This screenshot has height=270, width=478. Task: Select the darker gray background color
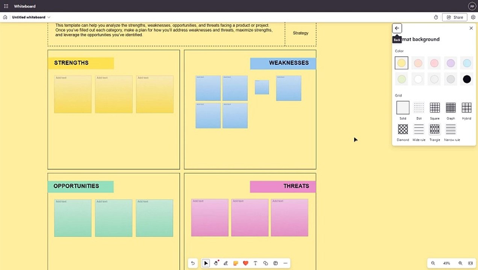[x=451, y=79]
